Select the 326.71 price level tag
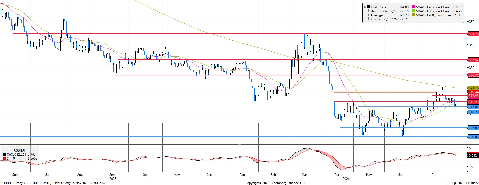 tap(473, 75)
